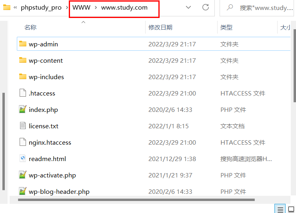
Task: Click the search magnifier icon
Action: (x=230, y=7)
